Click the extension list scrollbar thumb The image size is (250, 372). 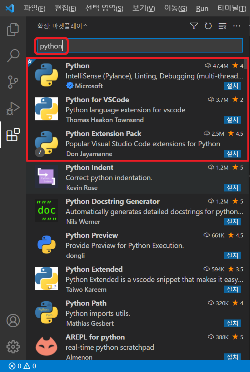[x=246, y=63]
